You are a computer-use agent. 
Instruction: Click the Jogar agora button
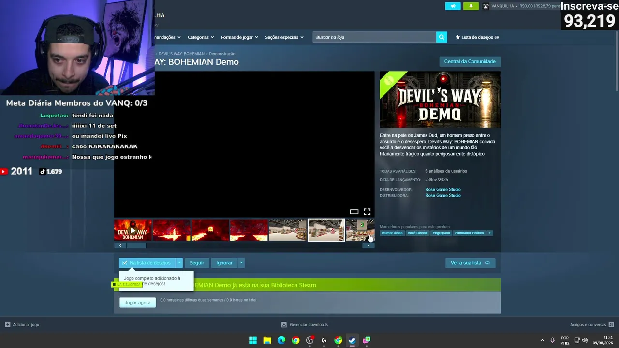pyautogui.click(x=137, y=303)
